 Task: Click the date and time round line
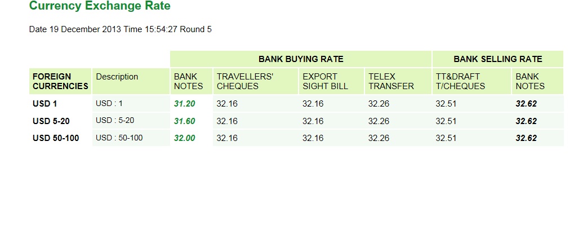[x=121, y=29]
